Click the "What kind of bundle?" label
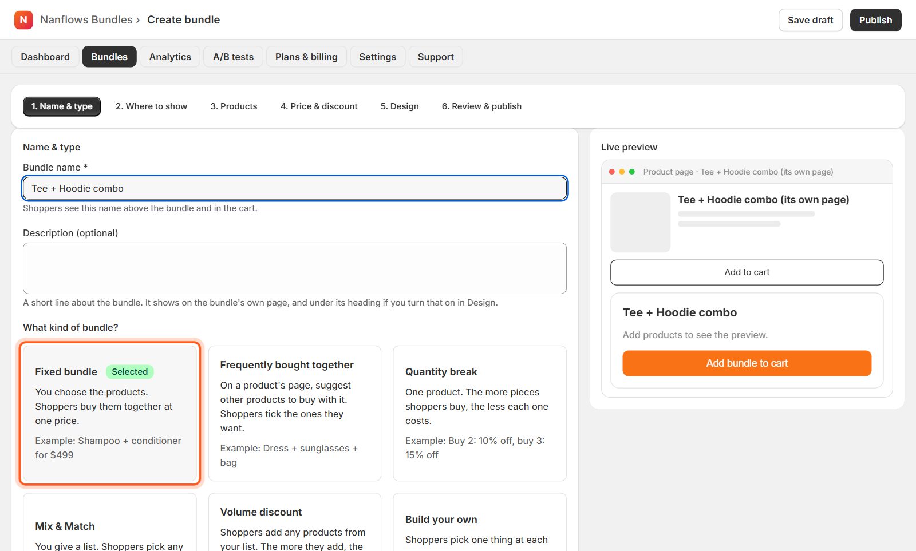 tap(70, 327)
